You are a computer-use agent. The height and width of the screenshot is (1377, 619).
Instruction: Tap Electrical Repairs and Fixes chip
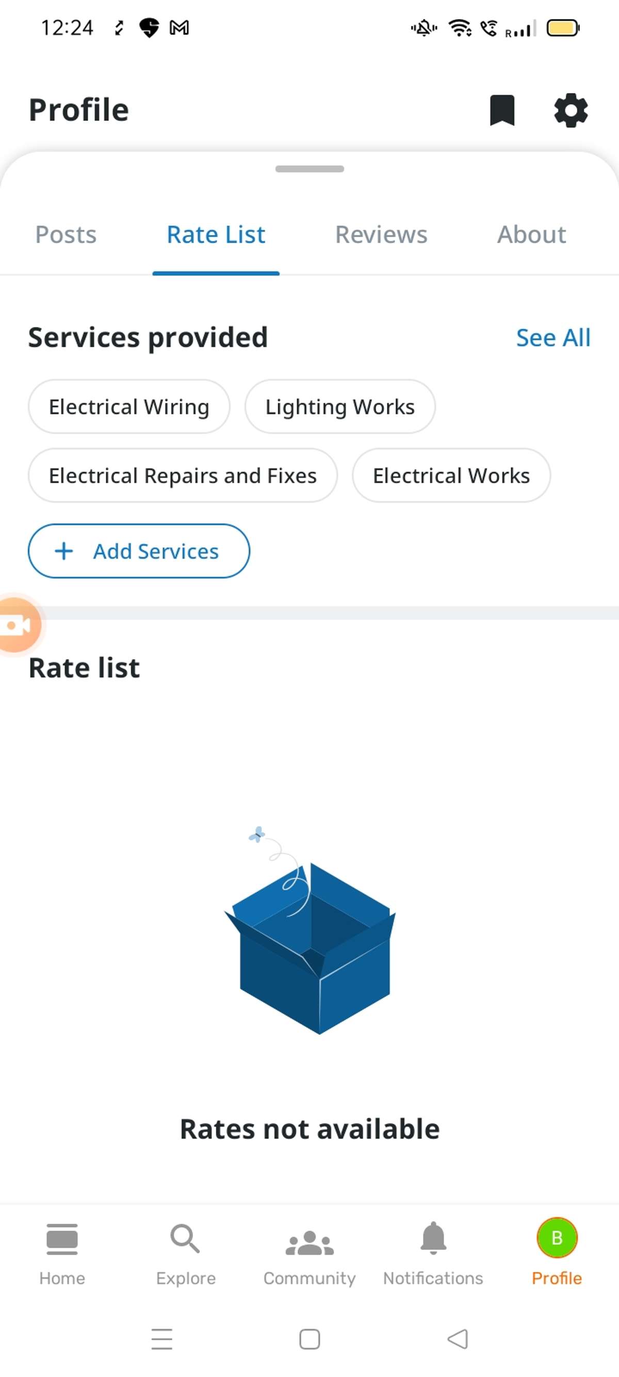pyautogui.click(x=183, y=476)
